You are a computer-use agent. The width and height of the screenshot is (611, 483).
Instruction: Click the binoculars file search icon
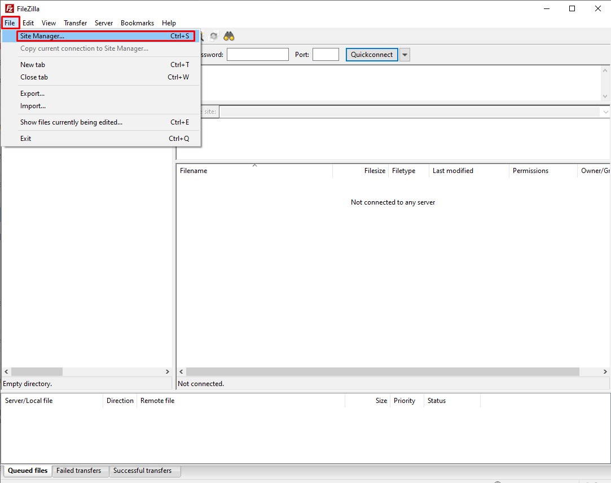[x=228, y=36]
